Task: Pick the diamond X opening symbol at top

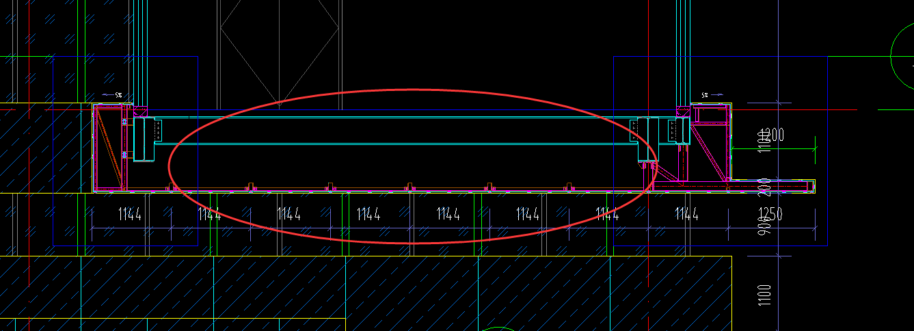Action: [x=280, y=41]
